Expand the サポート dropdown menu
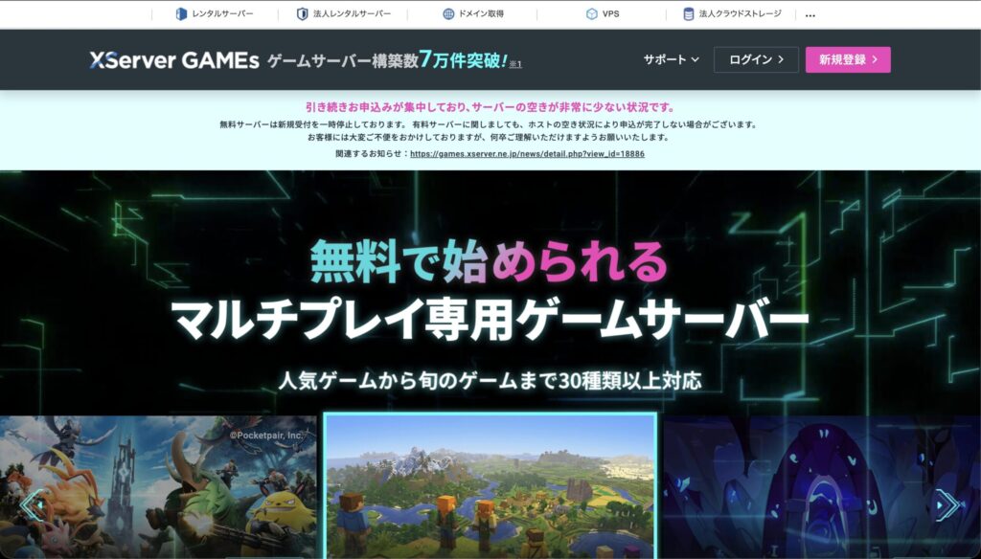The image size is (981, 559). 672,59
